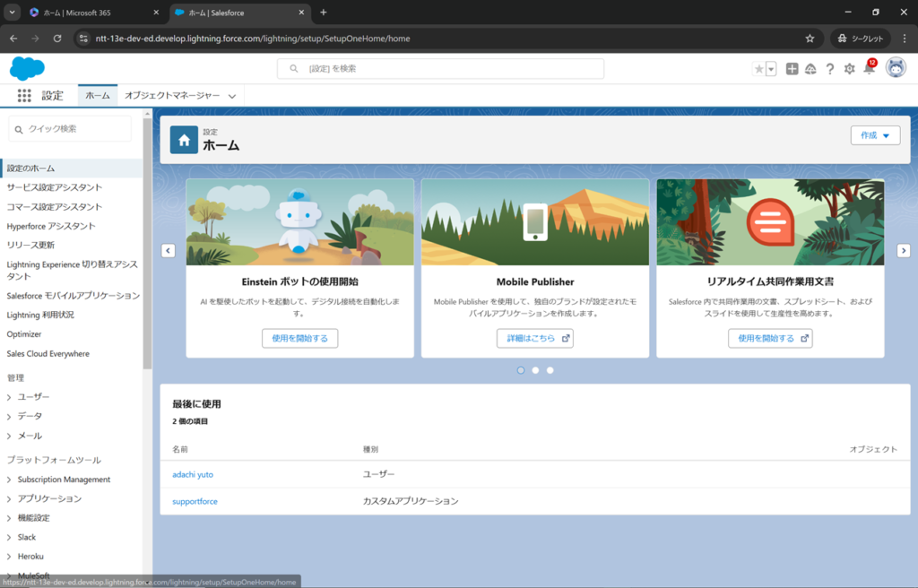918x588 pixels.
Task: Open Sales Cloud Everywhere
Action: point(48,354)
